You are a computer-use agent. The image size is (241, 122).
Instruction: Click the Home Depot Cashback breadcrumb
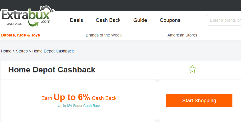53,51
